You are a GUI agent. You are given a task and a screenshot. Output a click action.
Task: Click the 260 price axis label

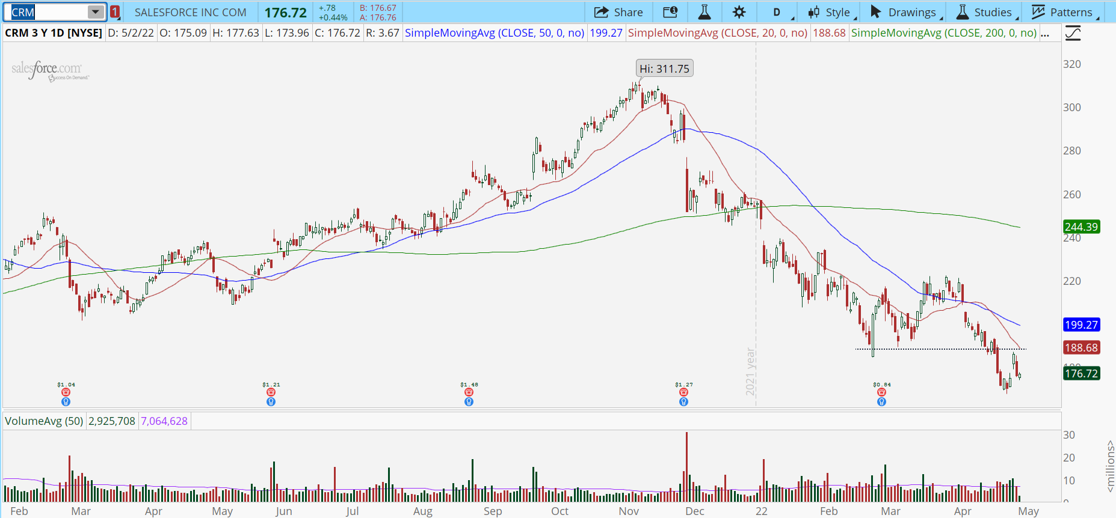click(x=1072, y=195)
